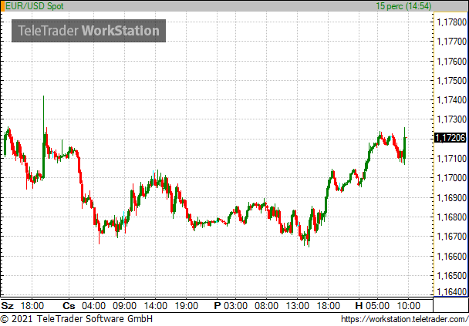469x326 pixels.
Task: Click the 1,16600 price axis label
Action: click(x=452, y=257)
